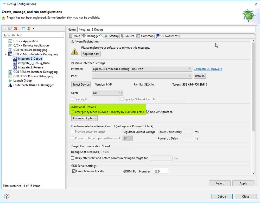Toggle Provide power to target checkbox

(73, 131)
